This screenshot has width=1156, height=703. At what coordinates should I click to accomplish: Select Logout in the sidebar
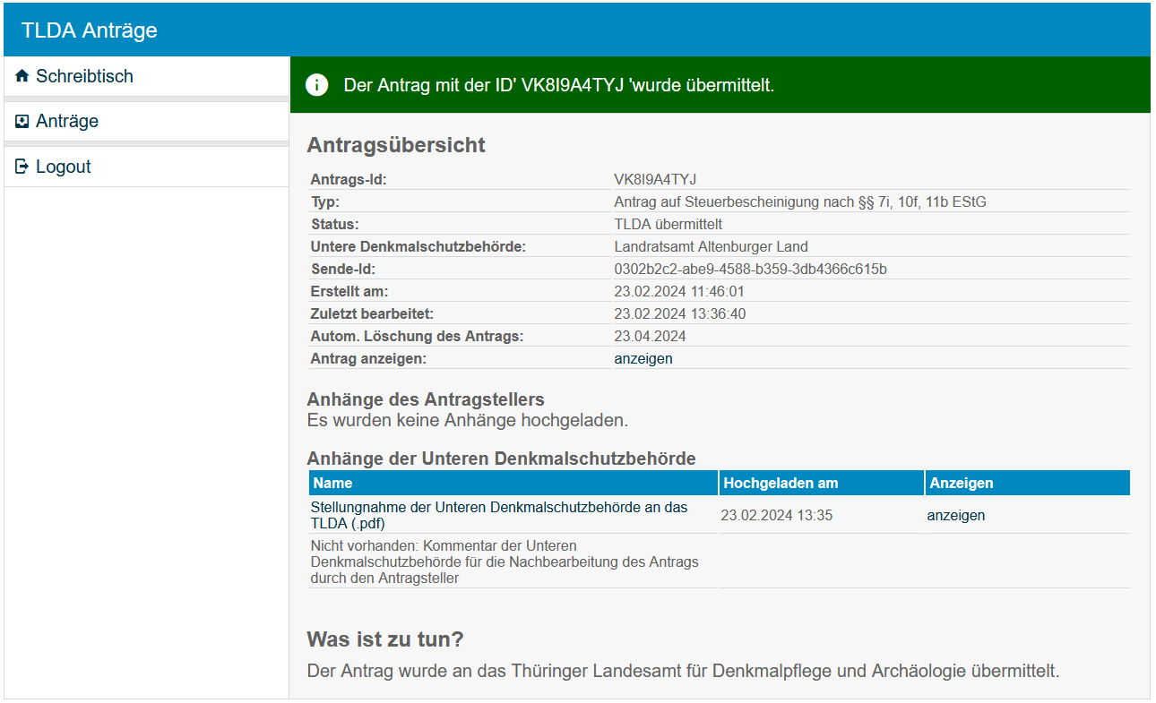63,167
